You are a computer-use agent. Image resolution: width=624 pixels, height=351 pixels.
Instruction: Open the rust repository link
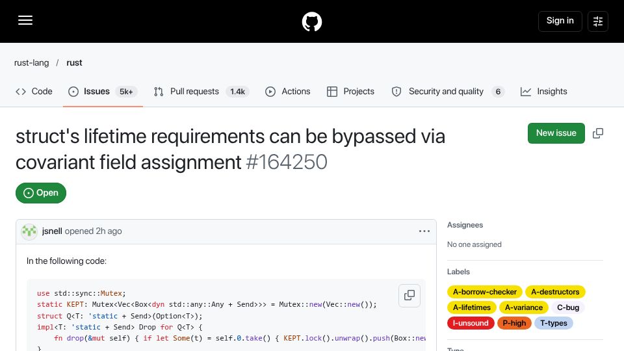point(74,63)
